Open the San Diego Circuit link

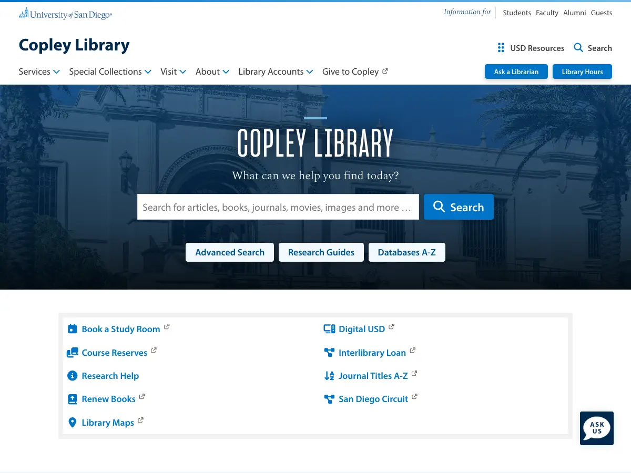pyautogui.click(x=373, y=399)
